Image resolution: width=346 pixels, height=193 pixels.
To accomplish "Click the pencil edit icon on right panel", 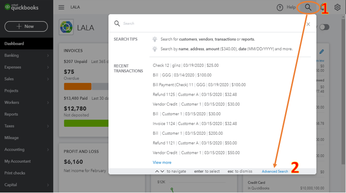I will click(322, 52).
